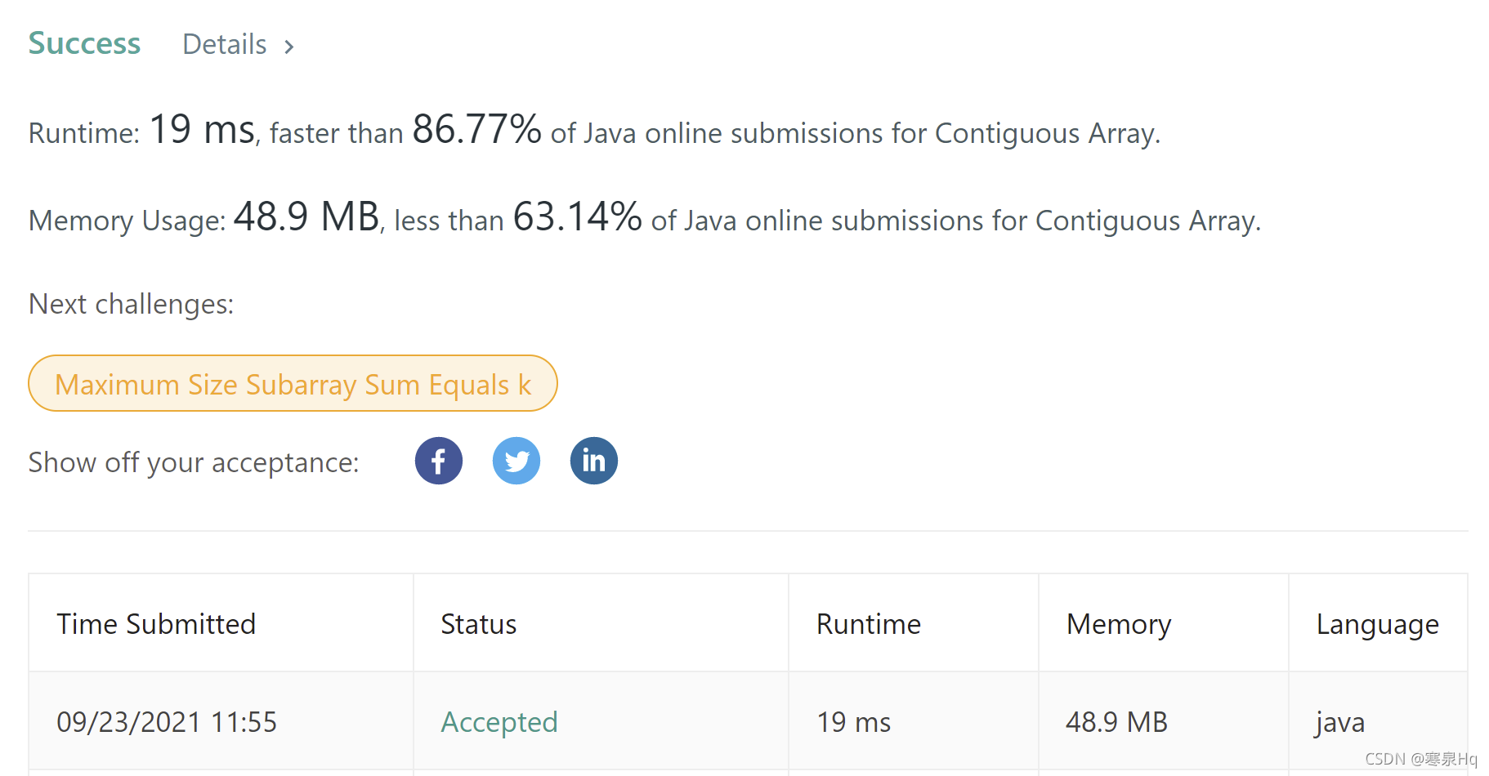Screen dimensions: 1489x776
Task: Click the Facebook logo inside the blue circle
Action: 438,460
